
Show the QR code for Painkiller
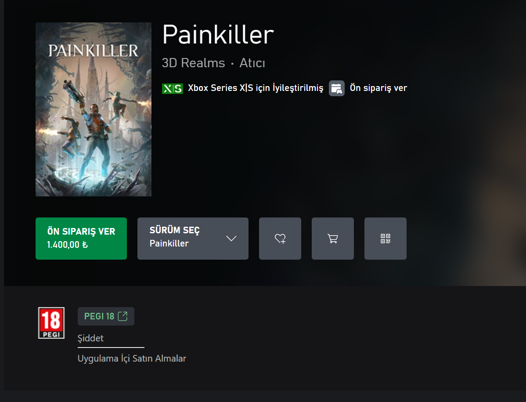pyautogui.click(x=385, y=239)
